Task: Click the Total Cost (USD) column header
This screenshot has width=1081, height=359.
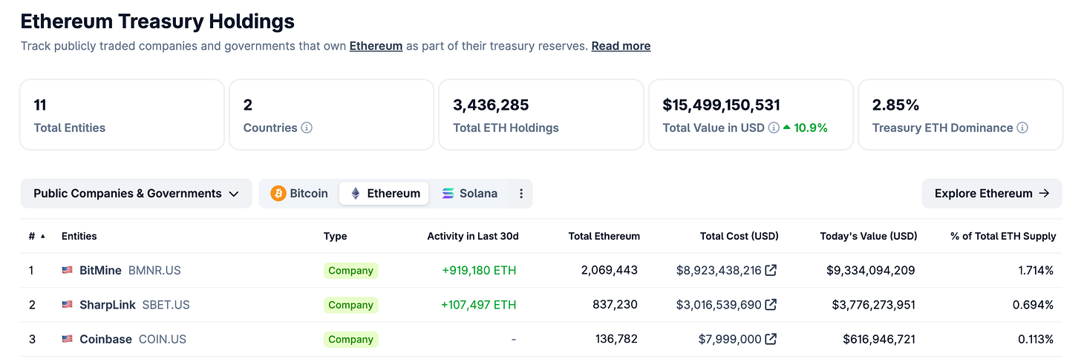Action: [739, 236]
